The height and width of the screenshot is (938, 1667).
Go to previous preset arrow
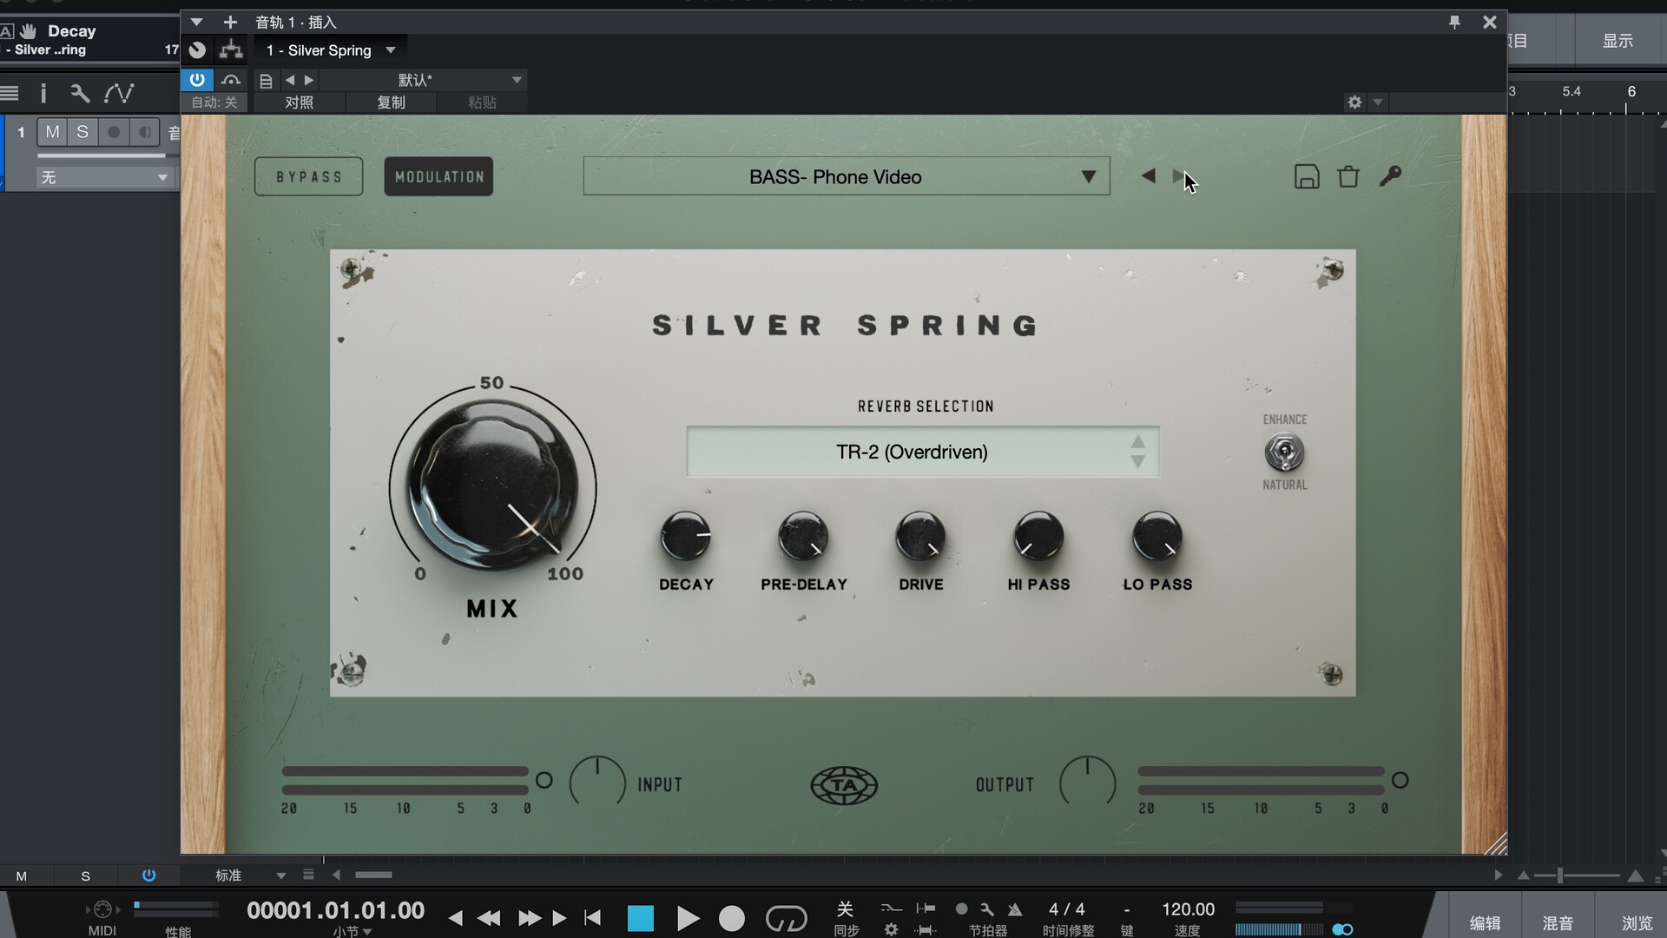tap(1148, 176)
